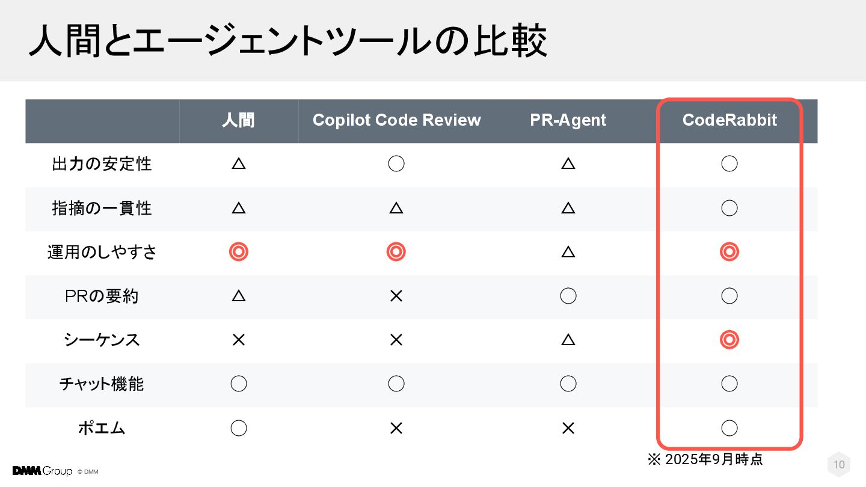Viewport: 866px width, 487px height.
Task: Click the circle for CodeRabbit チャット機能
Action: (729, 384)
